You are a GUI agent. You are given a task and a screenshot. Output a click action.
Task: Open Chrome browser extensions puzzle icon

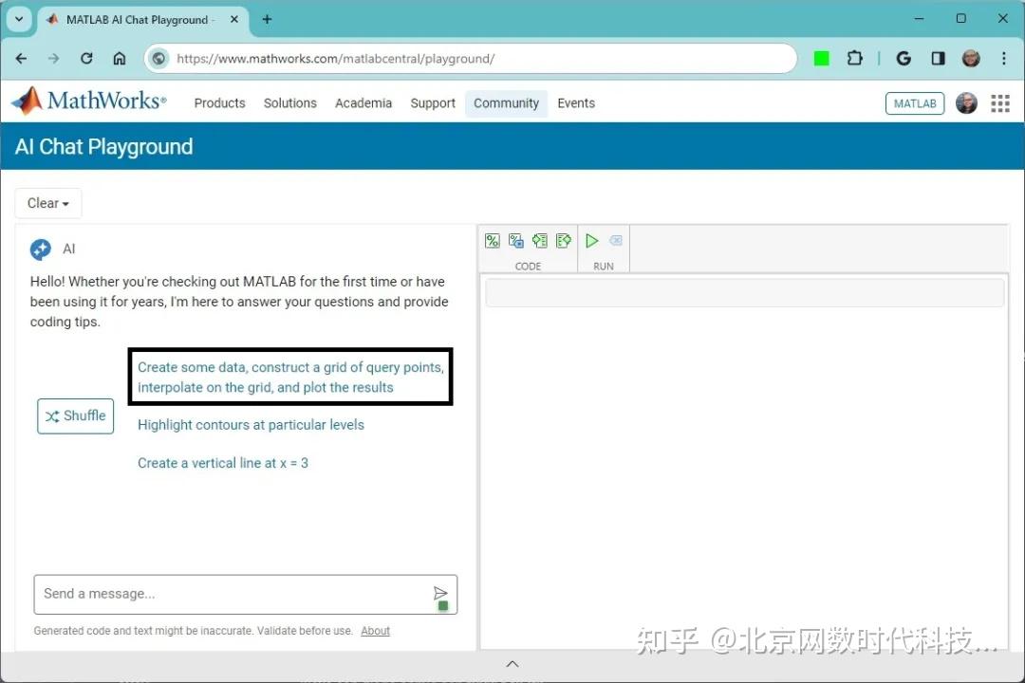tap(855, 58)
